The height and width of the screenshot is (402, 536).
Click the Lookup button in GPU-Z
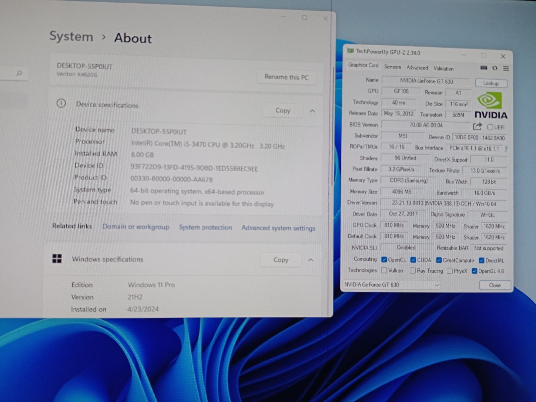[x=491, y=83]
